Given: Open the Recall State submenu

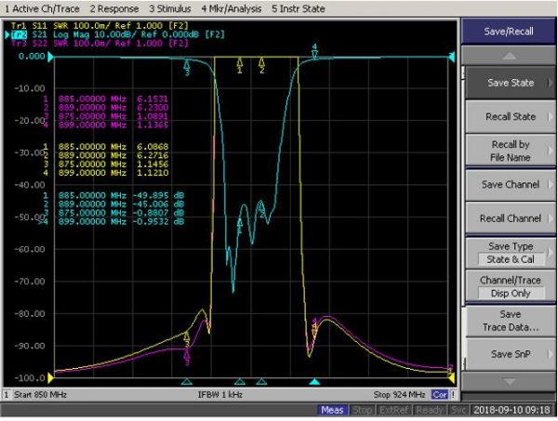Looking at the screenshot, I should coord(511,116).
